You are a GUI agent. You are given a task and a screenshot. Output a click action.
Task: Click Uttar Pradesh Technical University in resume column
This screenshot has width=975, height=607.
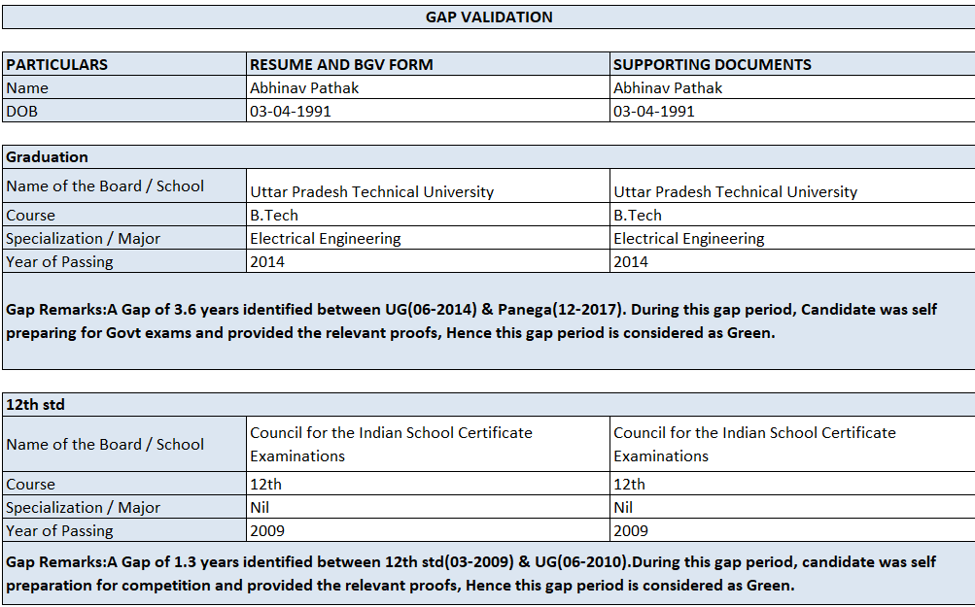pyautogui.click(x=429, y=190)
